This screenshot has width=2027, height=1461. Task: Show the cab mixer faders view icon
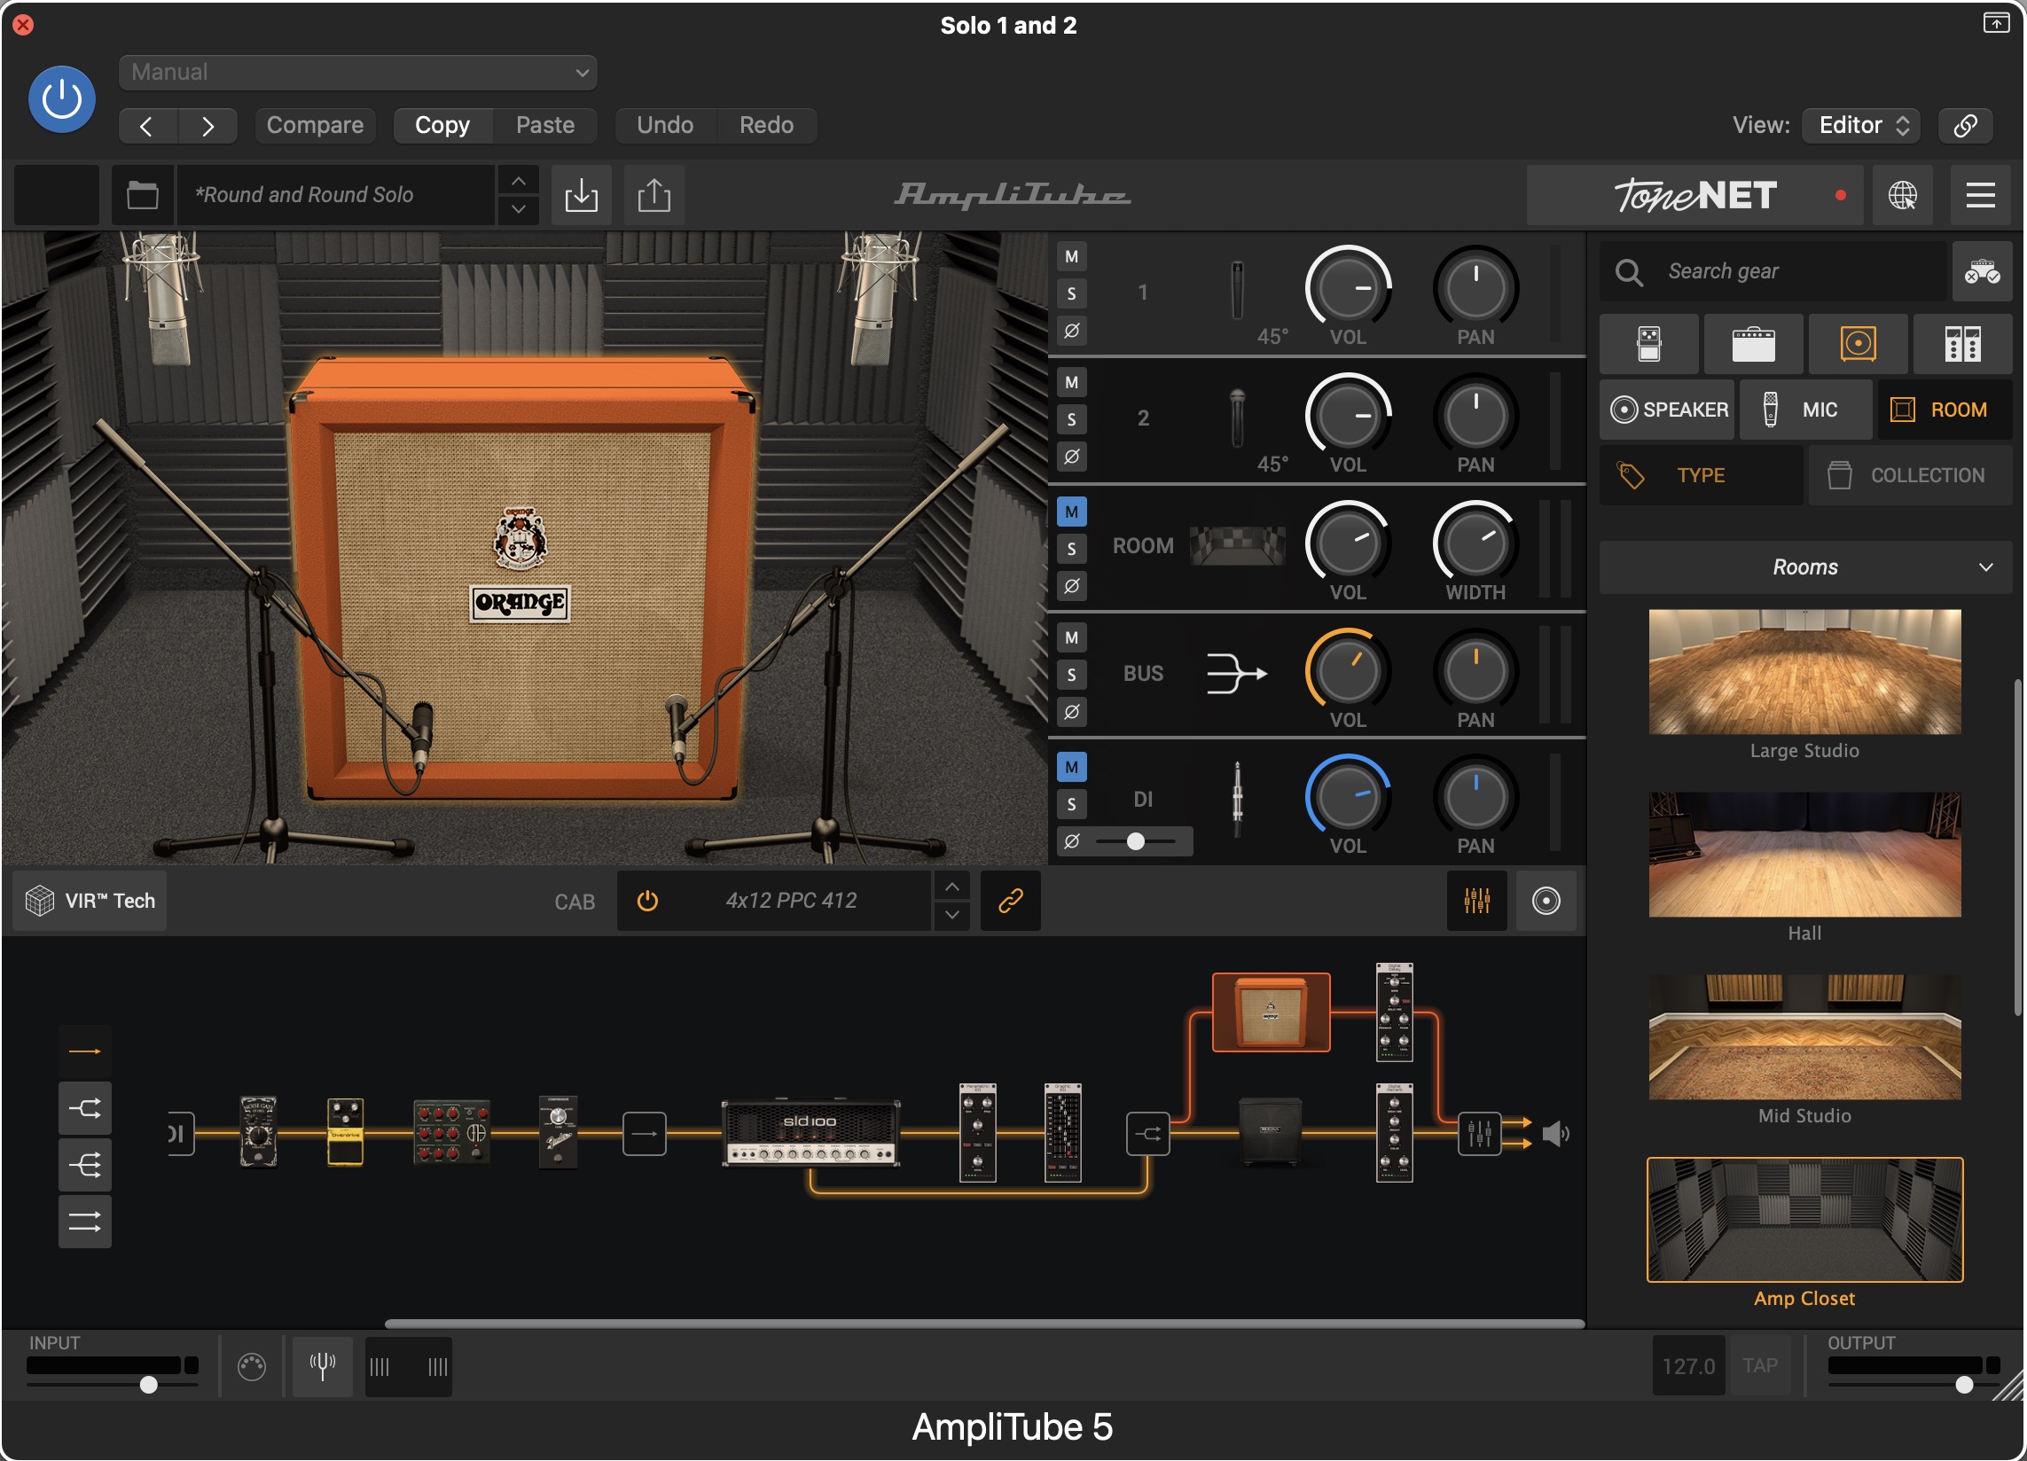click(1476, 901)
